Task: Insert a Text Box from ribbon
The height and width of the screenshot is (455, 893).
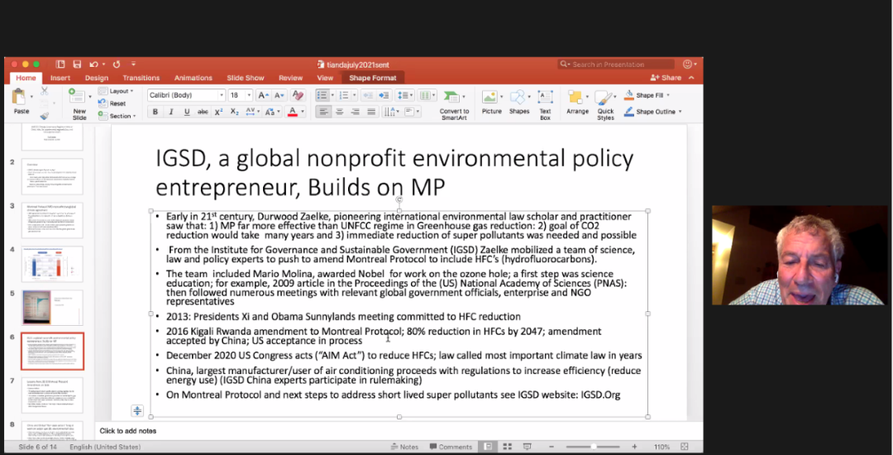Action: point(545,98)
